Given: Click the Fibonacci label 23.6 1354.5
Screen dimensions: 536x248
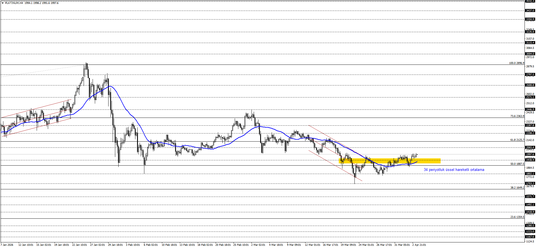Looking at the screenshot, I should (x=517, y=217).
